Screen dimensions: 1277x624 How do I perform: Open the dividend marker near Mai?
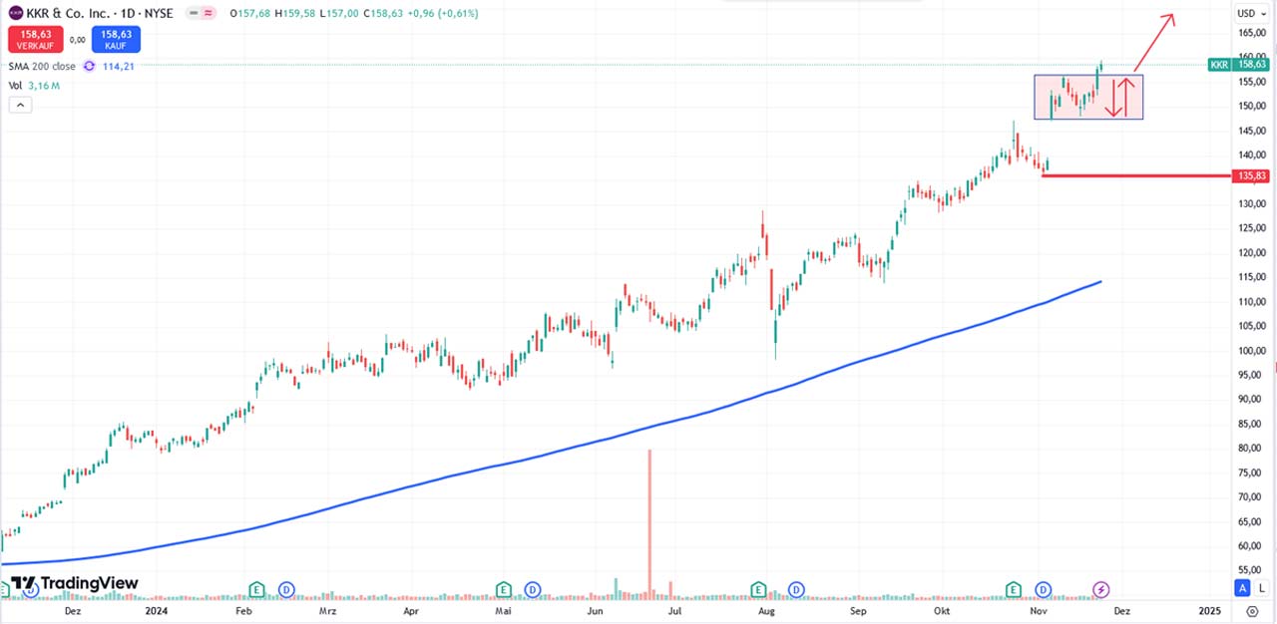point(532,589)
